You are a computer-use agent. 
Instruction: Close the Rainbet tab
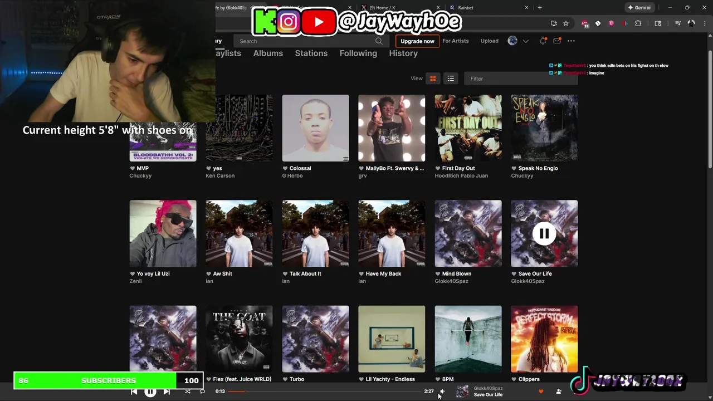coord(526,8)
